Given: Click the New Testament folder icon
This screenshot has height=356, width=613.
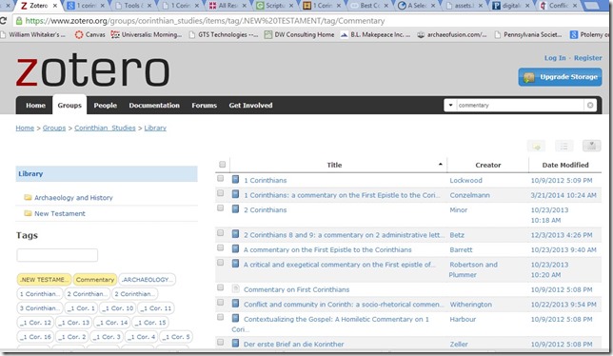Looking at the screenshot, I should pos(28,213).
